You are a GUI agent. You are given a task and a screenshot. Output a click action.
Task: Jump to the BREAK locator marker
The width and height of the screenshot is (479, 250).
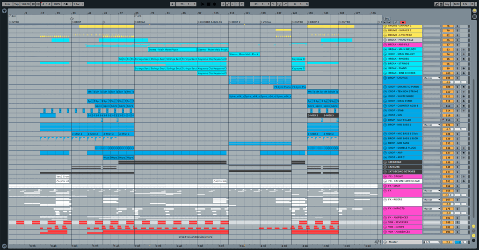[136, 22]
